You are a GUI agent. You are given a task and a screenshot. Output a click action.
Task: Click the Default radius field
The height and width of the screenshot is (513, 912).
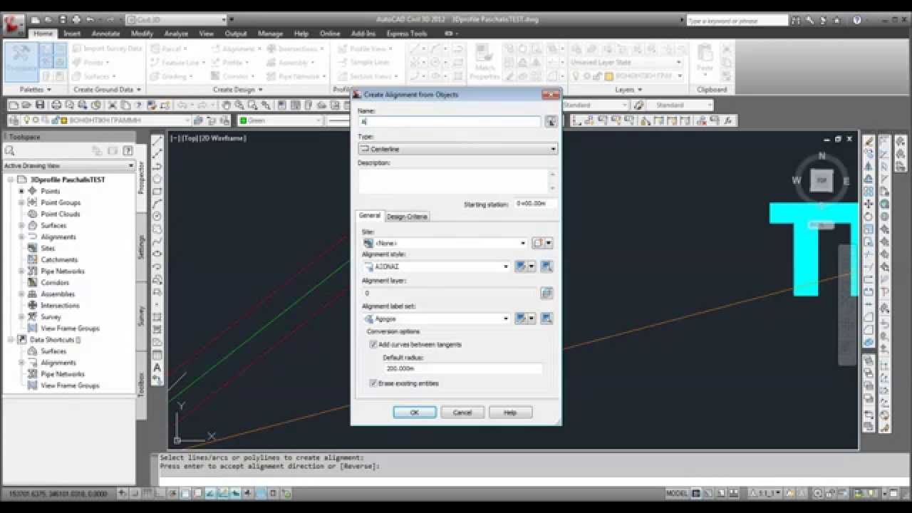click(462, 369)
